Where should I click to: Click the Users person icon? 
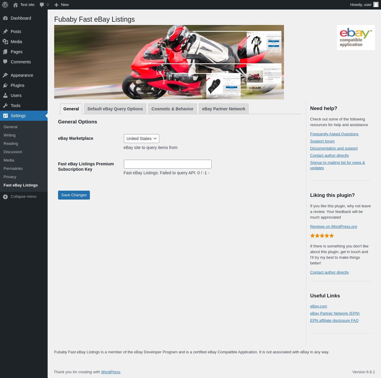coord(5,95)
